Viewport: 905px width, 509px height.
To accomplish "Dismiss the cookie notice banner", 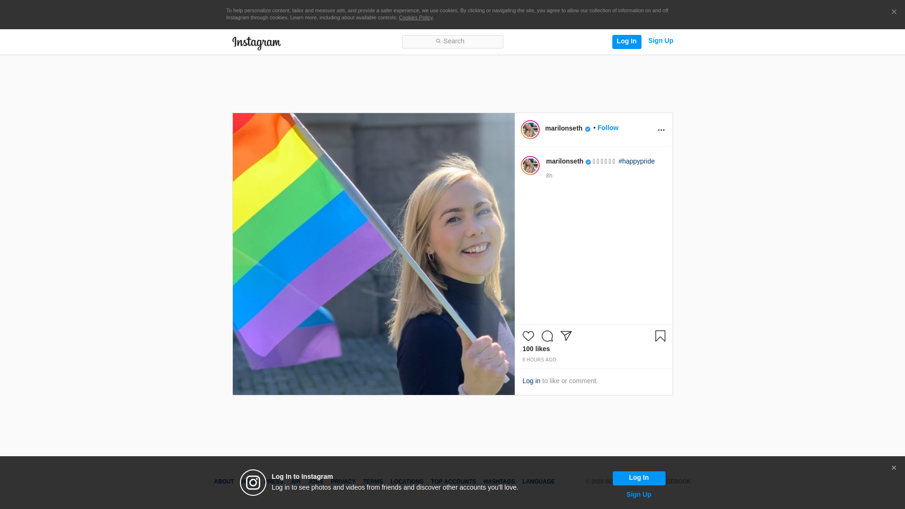I will [894, 12].
